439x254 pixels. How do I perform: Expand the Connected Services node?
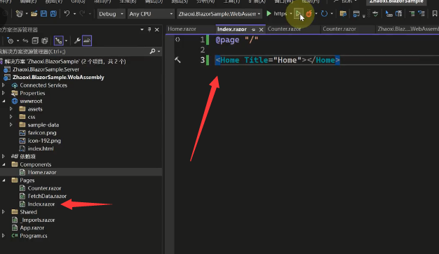[x=4, y=85]
